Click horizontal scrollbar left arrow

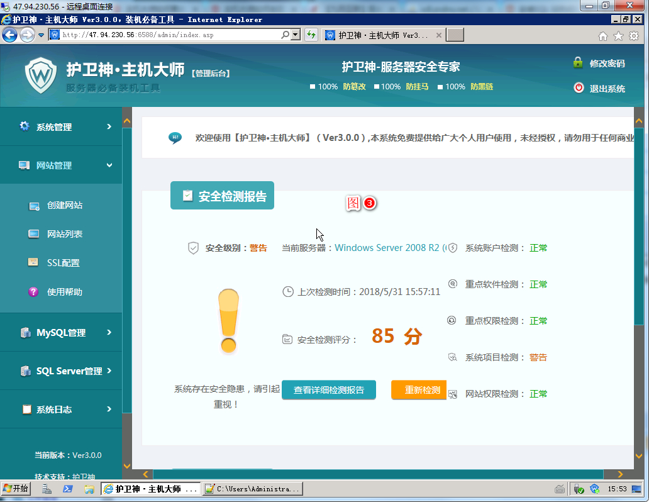coord(146,474)
